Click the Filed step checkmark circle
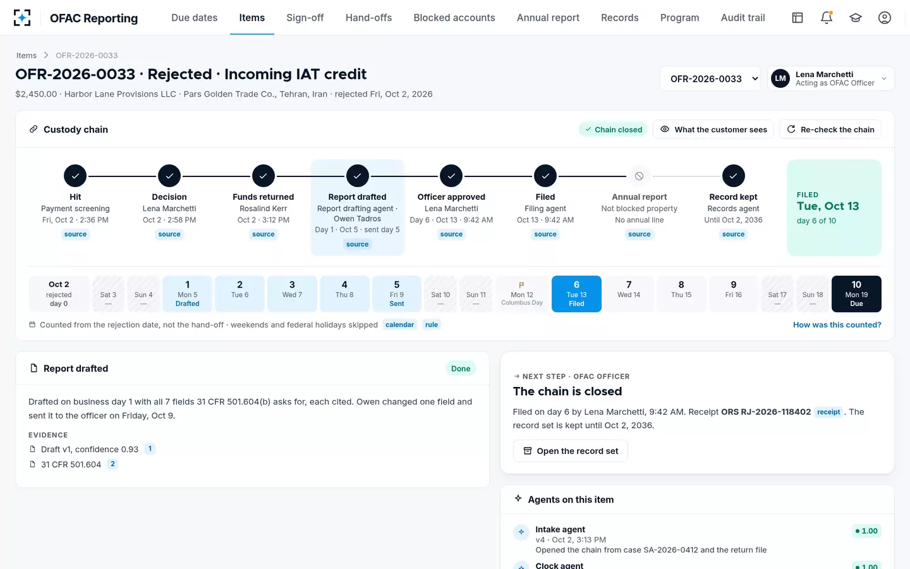This screenshot has height=569, width=910. pyautogui.click(x=545, y=176)
